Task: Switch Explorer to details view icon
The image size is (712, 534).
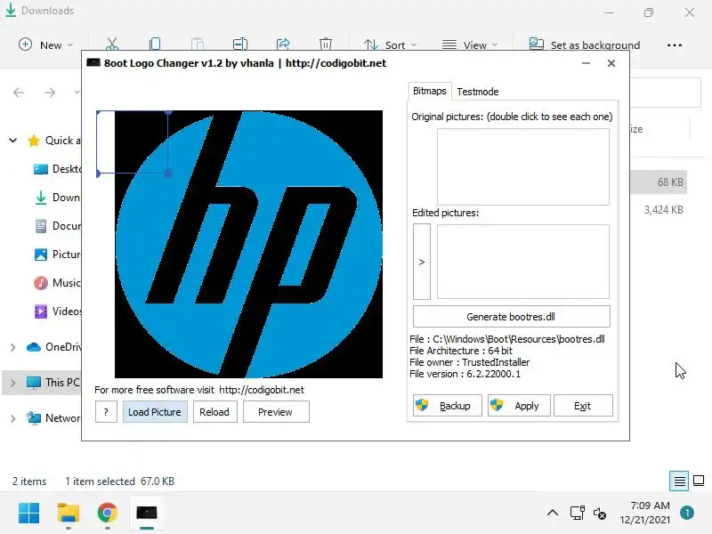Action: tap(679, 481)
